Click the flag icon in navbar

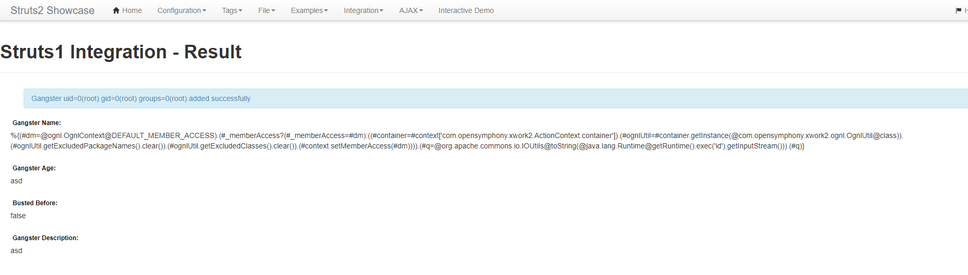tap(959, 10)
